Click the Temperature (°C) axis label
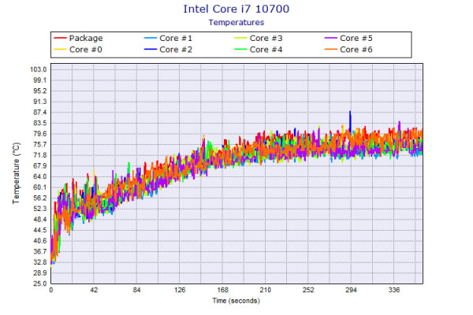This screenshot has height=315, width=473. click(x=17, y=173)
